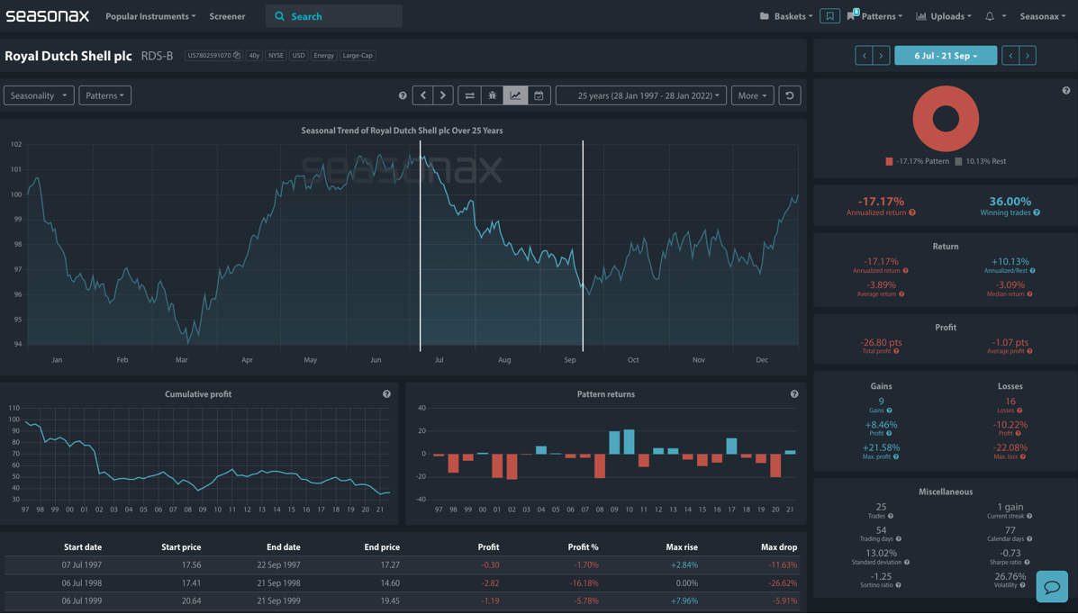
Task: Focus the Search input field
Action: (334, 16)
